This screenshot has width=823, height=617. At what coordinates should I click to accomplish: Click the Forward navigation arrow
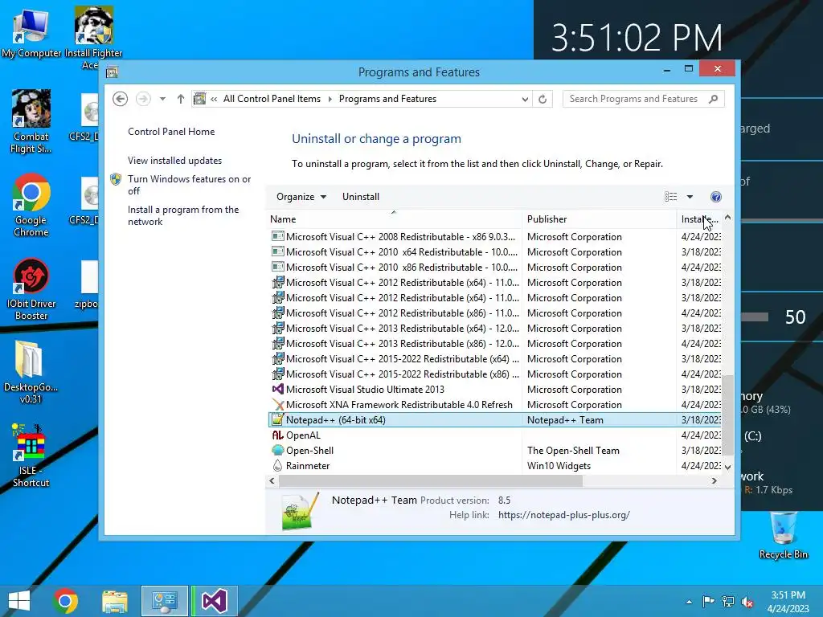click(143, 99)
